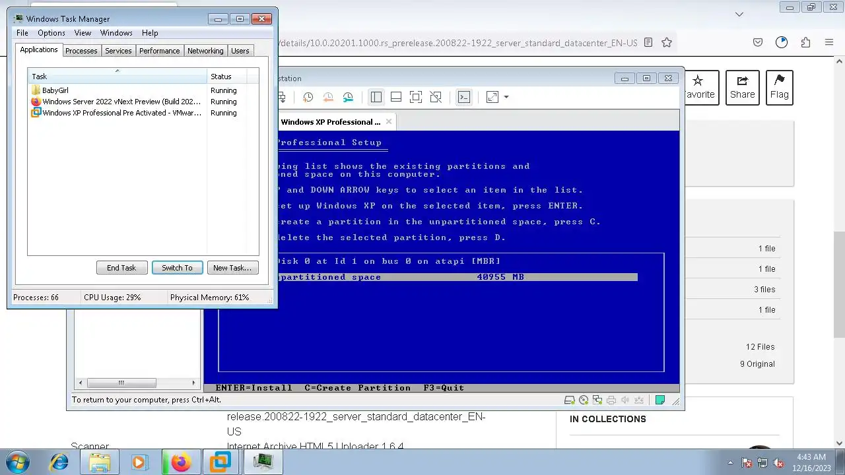Image resolution: width=845 pixels, height=475 pixels.
Task: Select the Applications tab
Action: pyautogui.click(x=39, y=50)
